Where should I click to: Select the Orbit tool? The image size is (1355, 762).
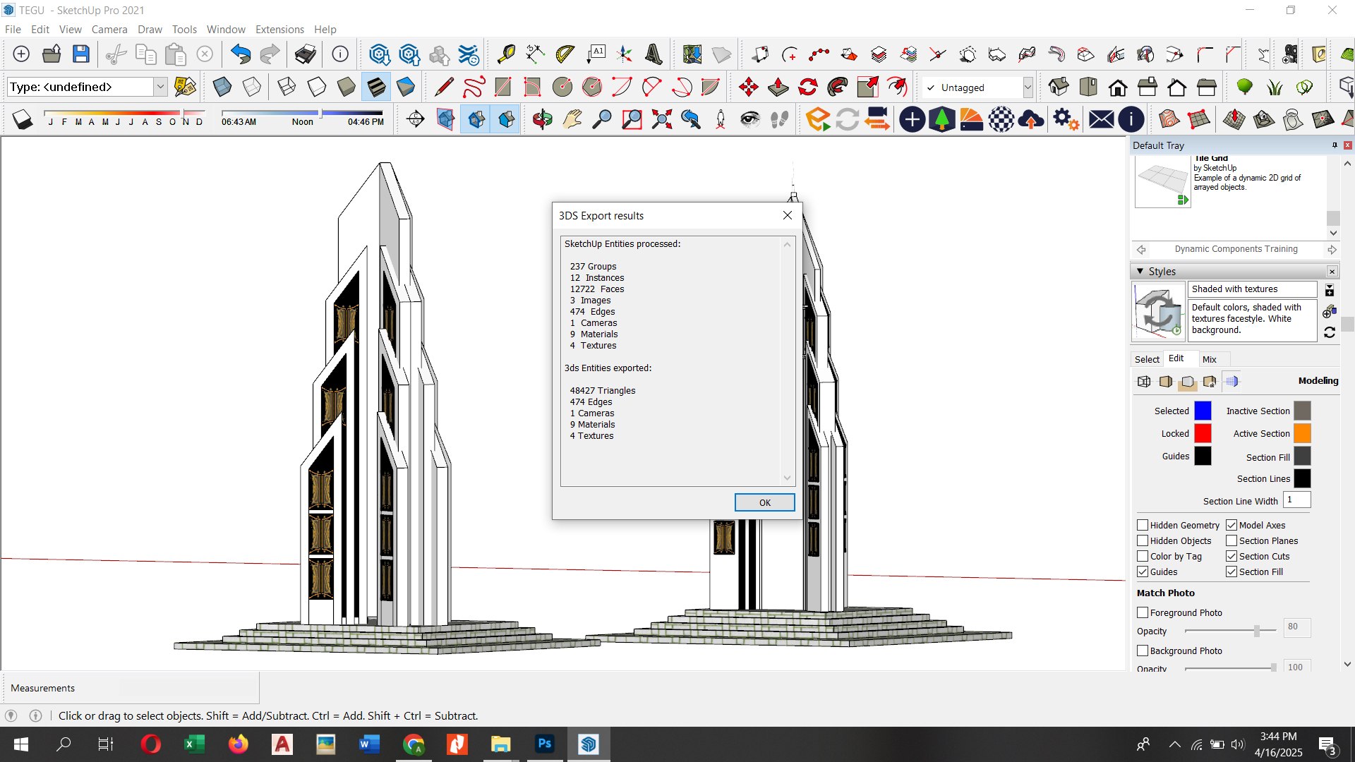click(x=542, y=119)
